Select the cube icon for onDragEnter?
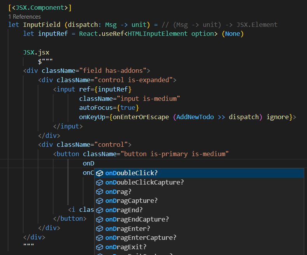Image resolution: width=307 pixels, height=255 pixels. click(100, 229)
